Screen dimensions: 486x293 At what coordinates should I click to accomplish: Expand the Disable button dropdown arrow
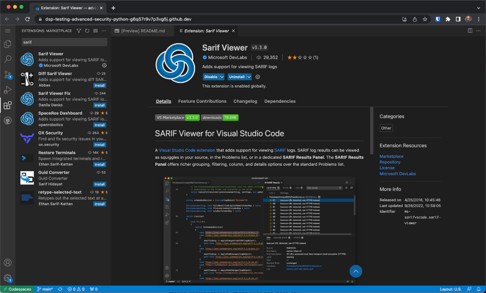pyautogui.click(x=222, y=77)
